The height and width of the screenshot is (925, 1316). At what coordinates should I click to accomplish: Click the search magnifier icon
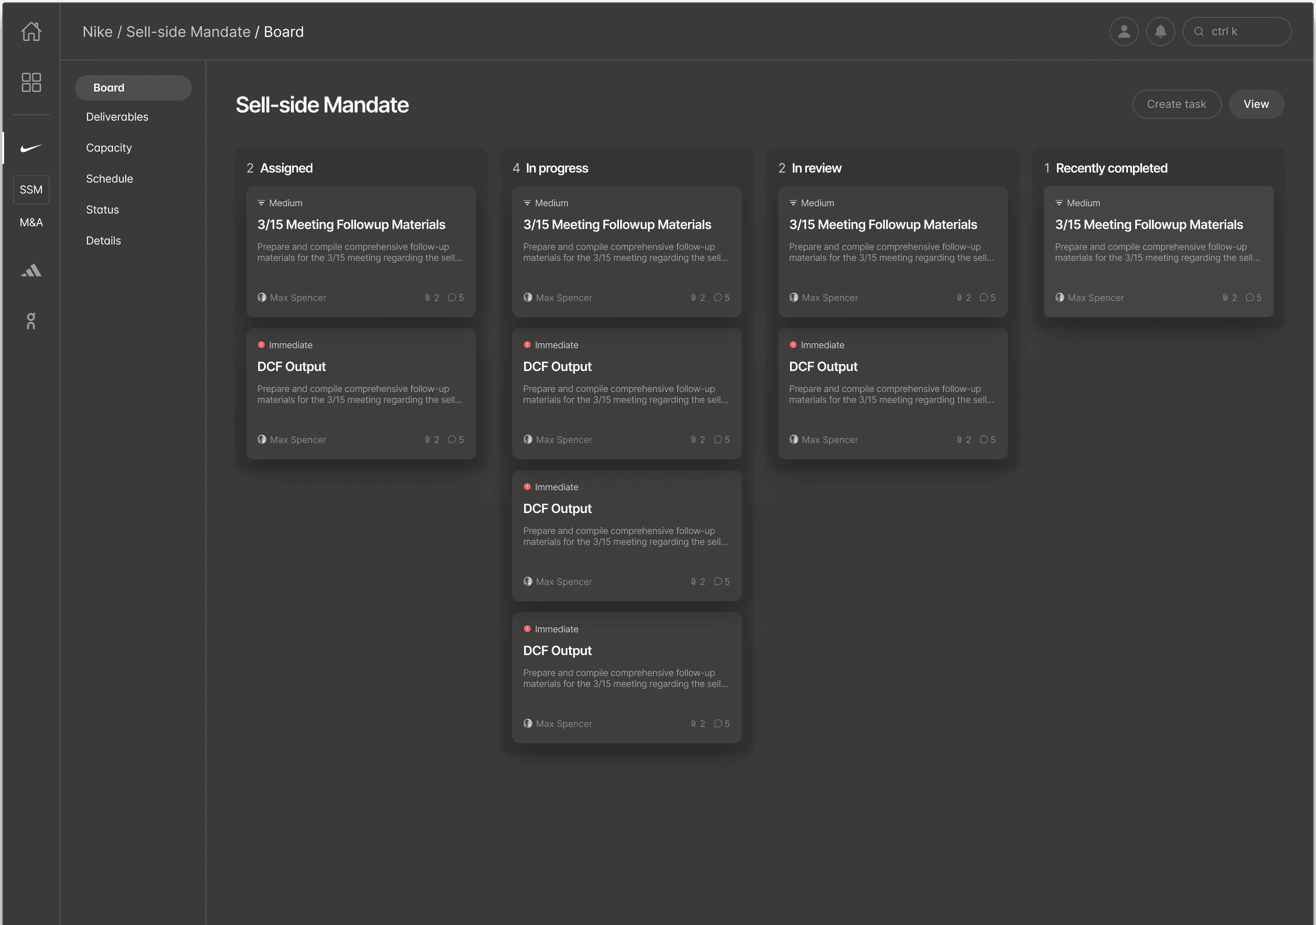[1199, 31]
